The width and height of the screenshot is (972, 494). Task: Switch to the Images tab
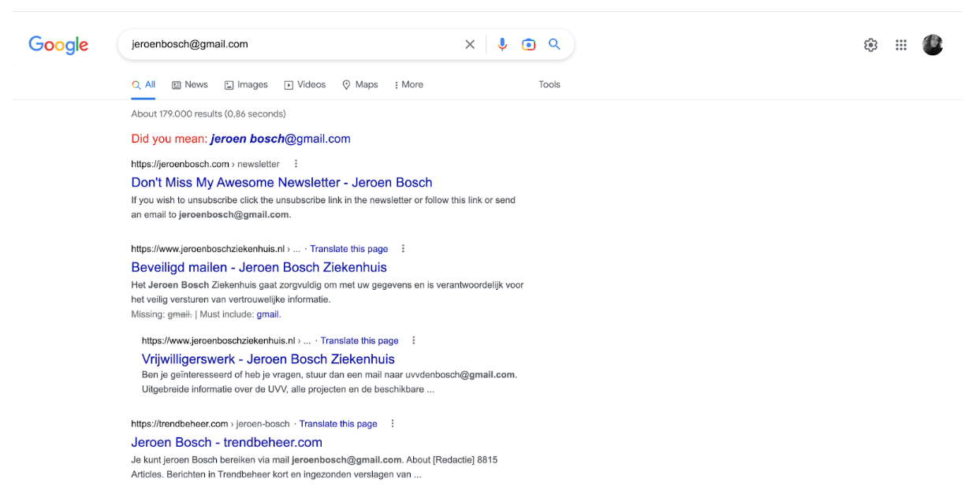tap(246, 85)
